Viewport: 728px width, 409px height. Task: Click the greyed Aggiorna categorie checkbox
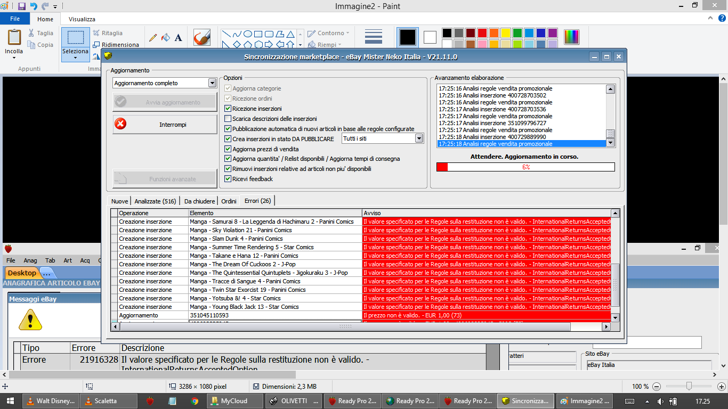pyautogui.click(x=228, y=88)
